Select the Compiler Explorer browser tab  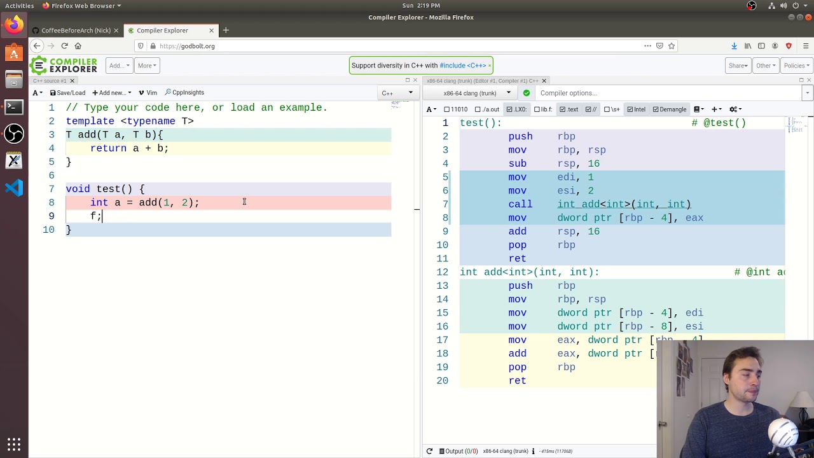pyautogui.click(x=162, y=30)
